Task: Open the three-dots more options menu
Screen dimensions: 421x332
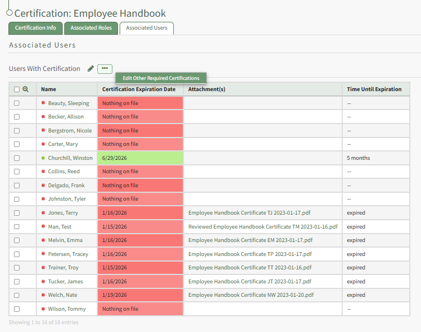Action: 105,69
